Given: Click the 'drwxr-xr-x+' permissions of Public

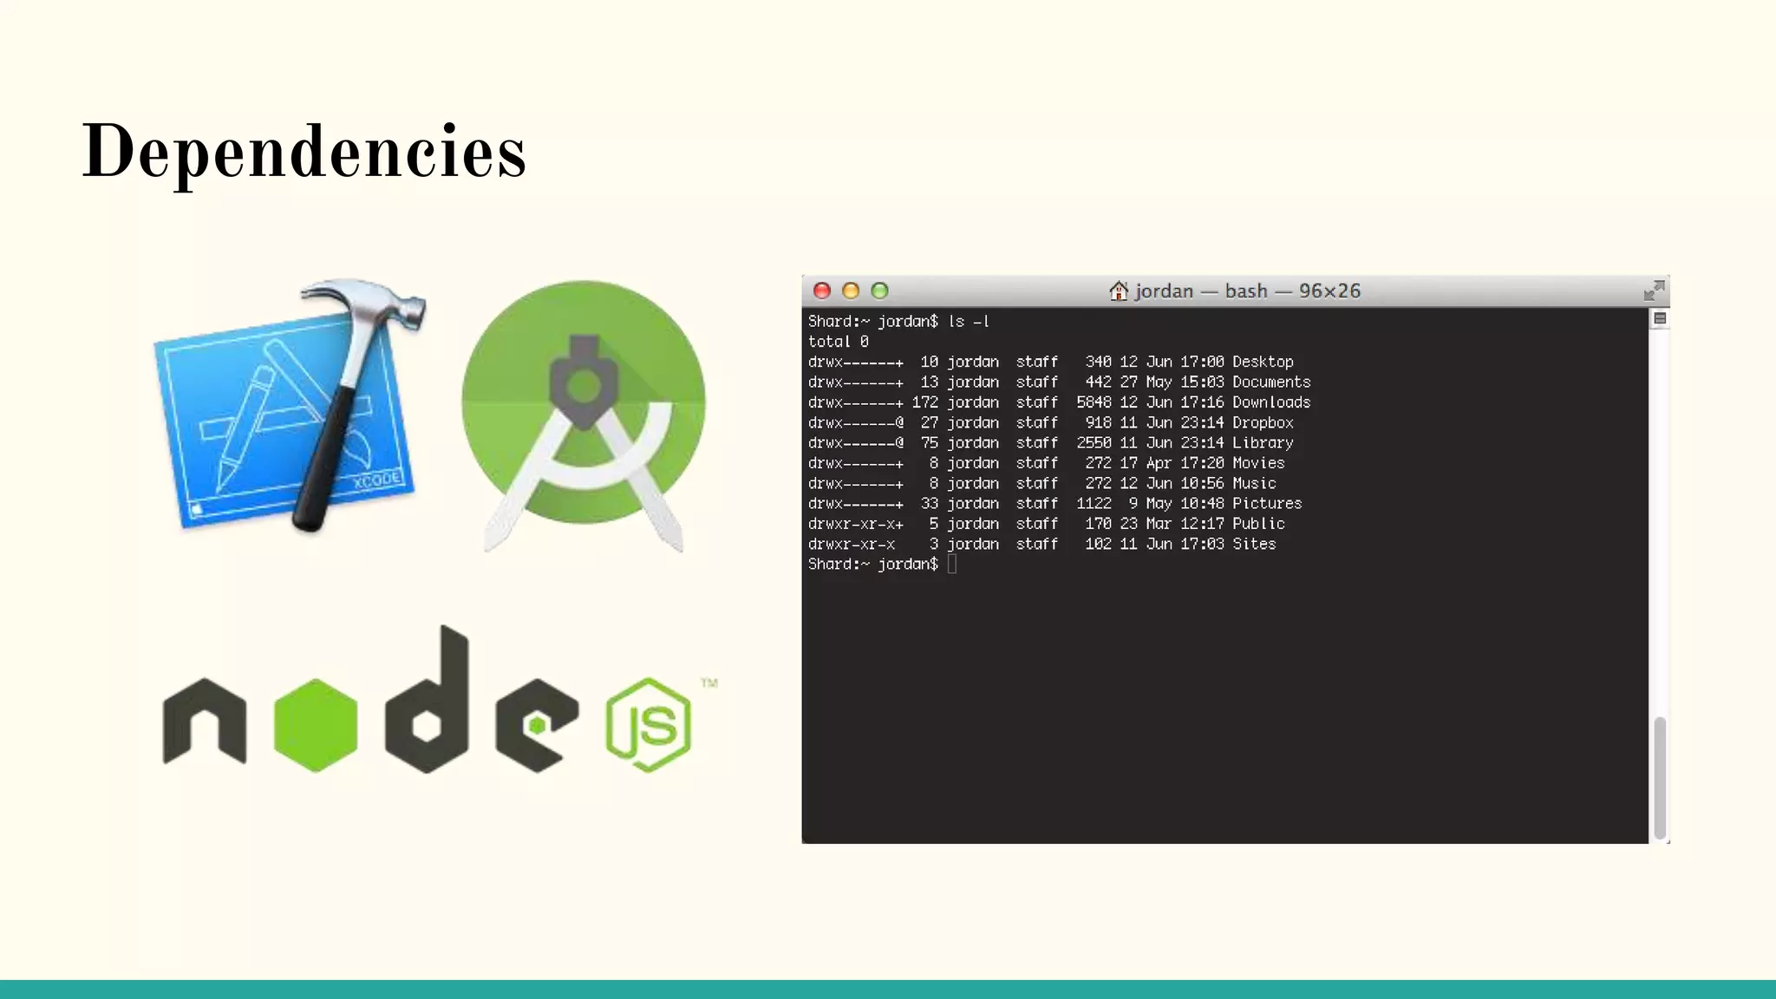Looking at the screenshot, I should point(855,524).
